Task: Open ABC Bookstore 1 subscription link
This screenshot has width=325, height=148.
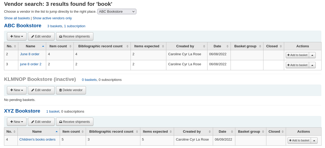Action: tap(75, 26)
